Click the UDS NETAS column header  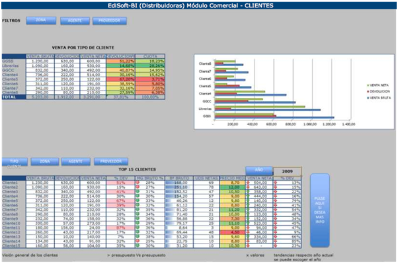(x=206, y=179)
